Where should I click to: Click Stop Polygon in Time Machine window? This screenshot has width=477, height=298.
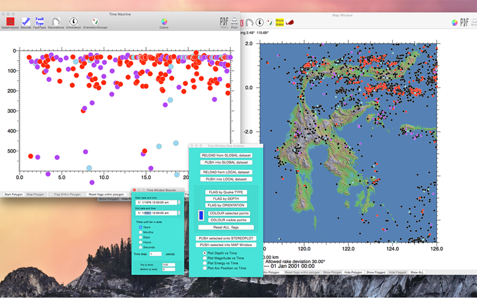coord(35,194)
